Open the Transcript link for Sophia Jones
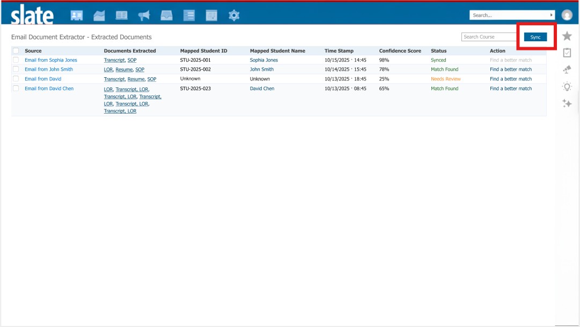 114,60
